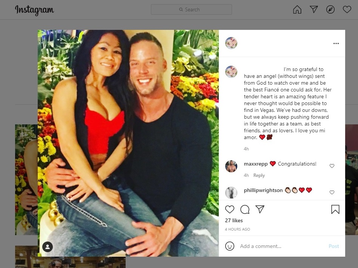Open the three-dot post options menu
This screenshot has width=358, height=268.
tap(336, 43)
